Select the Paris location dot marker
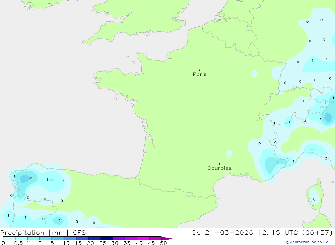 200,70
